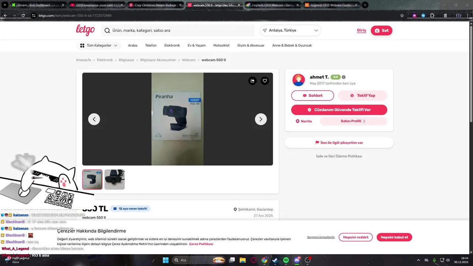The width and height of the screenshot is (473, 266).
Task: Open Telefon category
Action: tap(151, 45)
